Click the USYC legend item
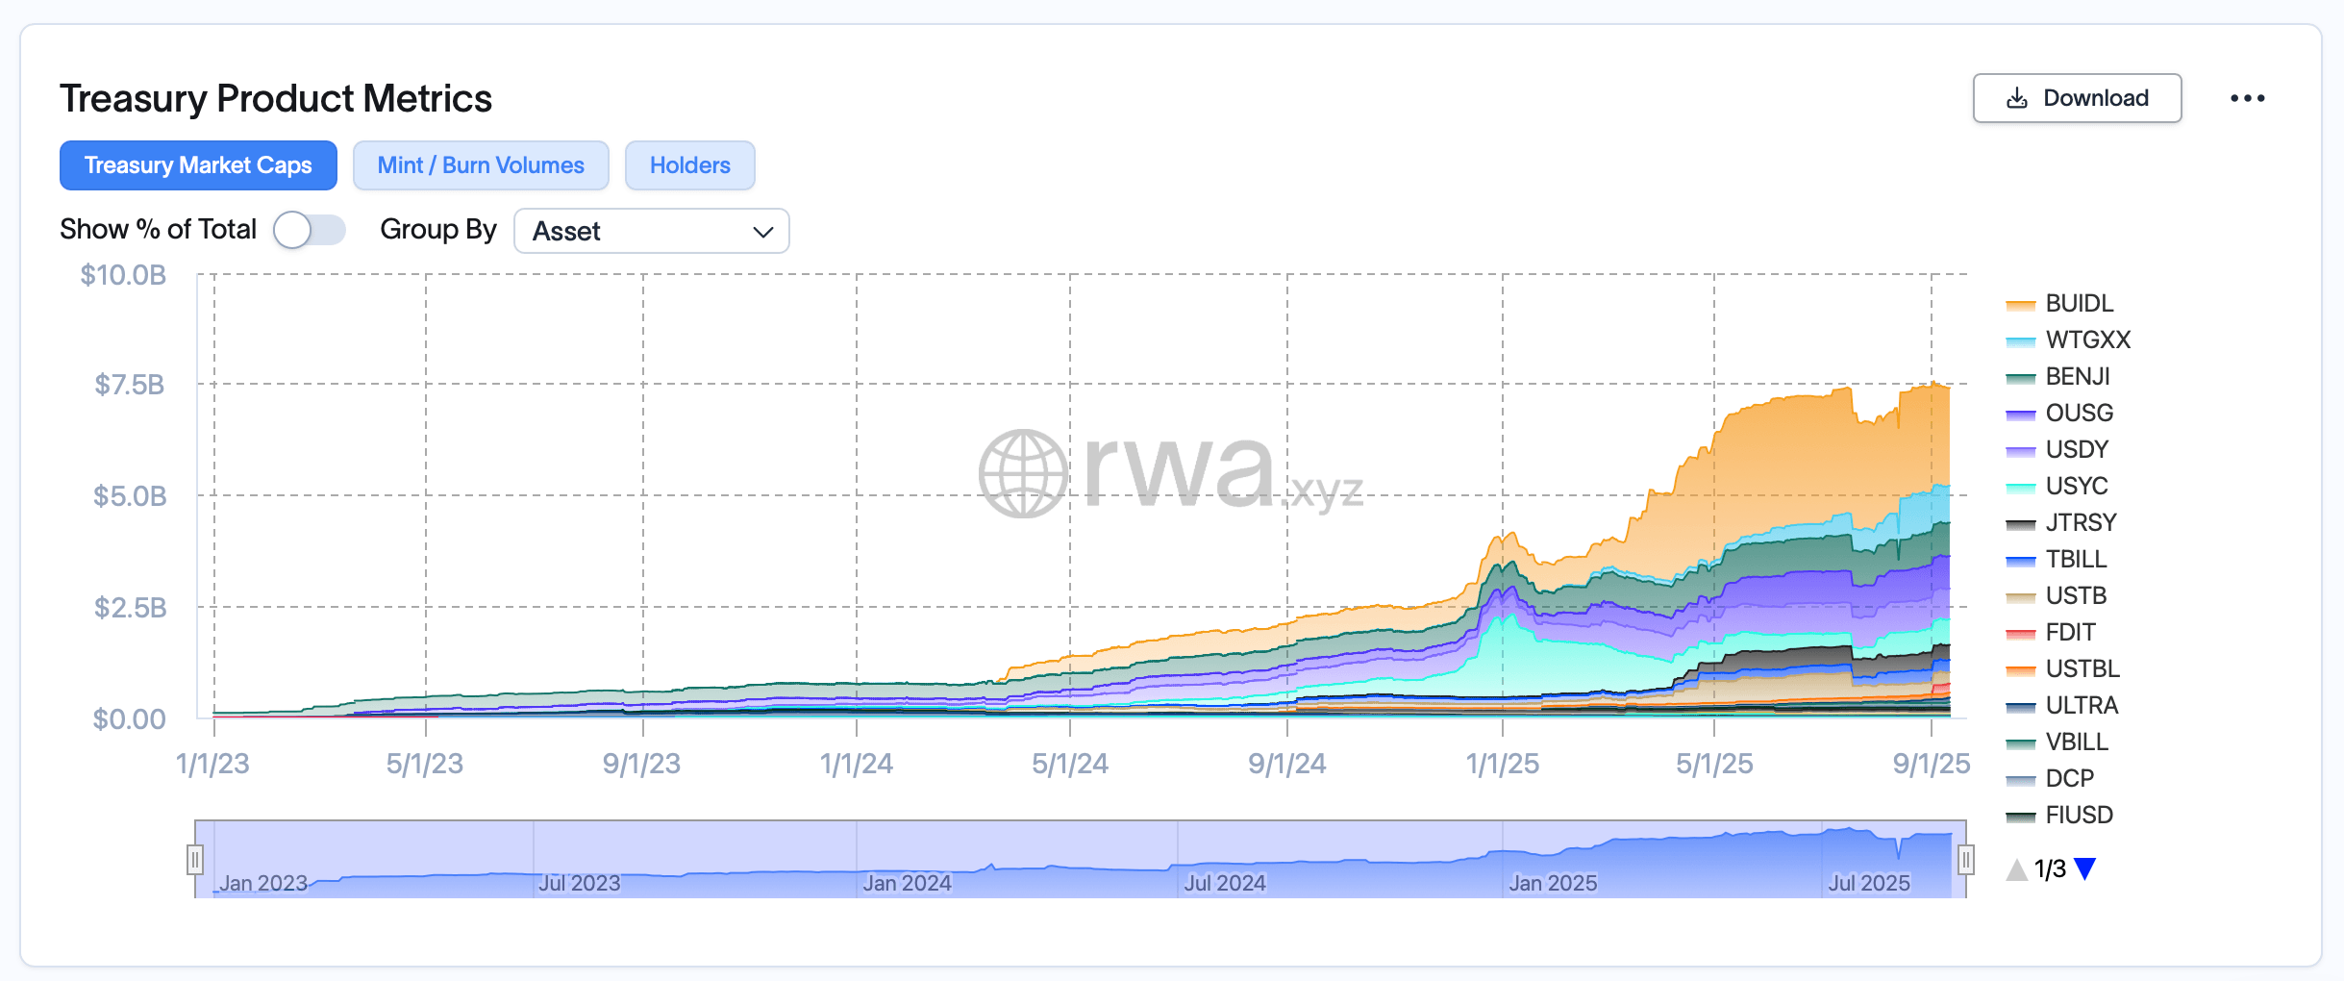 [2076, 487]
